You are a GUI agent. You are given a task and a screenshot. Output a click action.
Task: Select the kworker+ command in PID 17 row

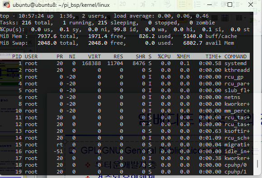237,158
